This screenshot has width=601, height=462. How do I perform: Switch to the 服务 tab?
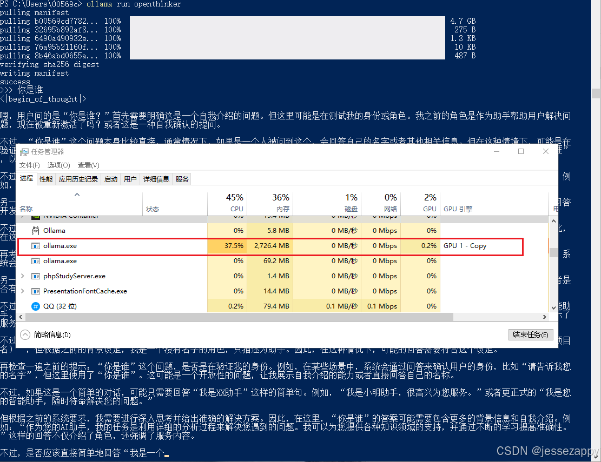coord(182,179)
